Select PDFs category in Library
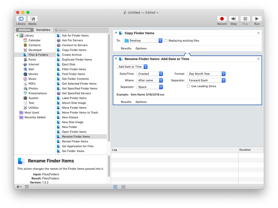 (x=32, y=83)
